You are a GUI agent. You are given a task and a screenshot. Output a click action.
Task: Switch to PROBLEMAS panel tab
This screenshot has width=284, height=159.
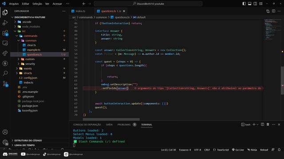(x=124, y=125)
